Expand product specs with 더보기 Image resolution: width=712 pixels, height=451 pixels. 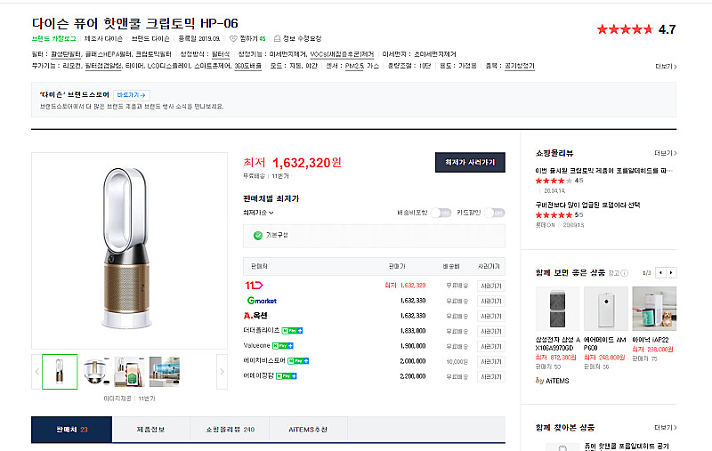pos(666,67)
